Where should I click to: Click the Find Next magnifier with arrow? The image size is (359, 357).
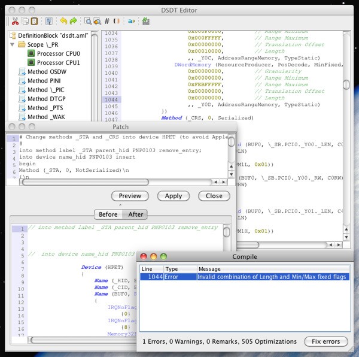98,21
